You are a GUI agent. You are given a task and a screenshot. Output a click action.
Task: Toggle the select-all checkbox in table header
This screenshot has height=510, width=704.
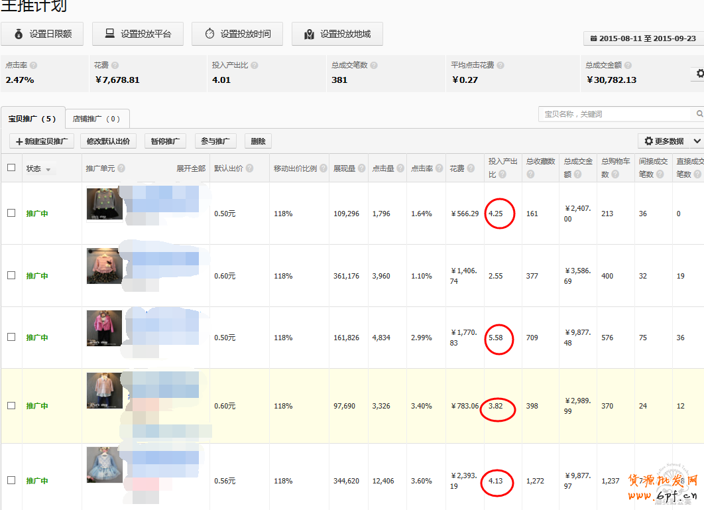point(11,168)
